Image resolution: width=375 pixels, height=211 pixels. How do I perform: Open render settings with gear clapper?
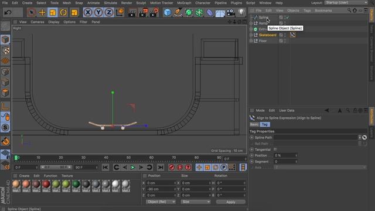tap(154, 12)
